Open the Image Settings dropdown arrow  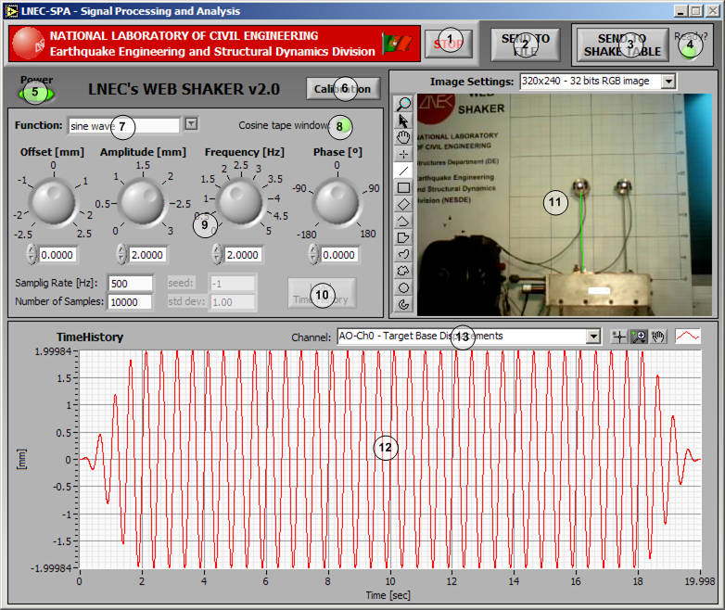(668, 82)
